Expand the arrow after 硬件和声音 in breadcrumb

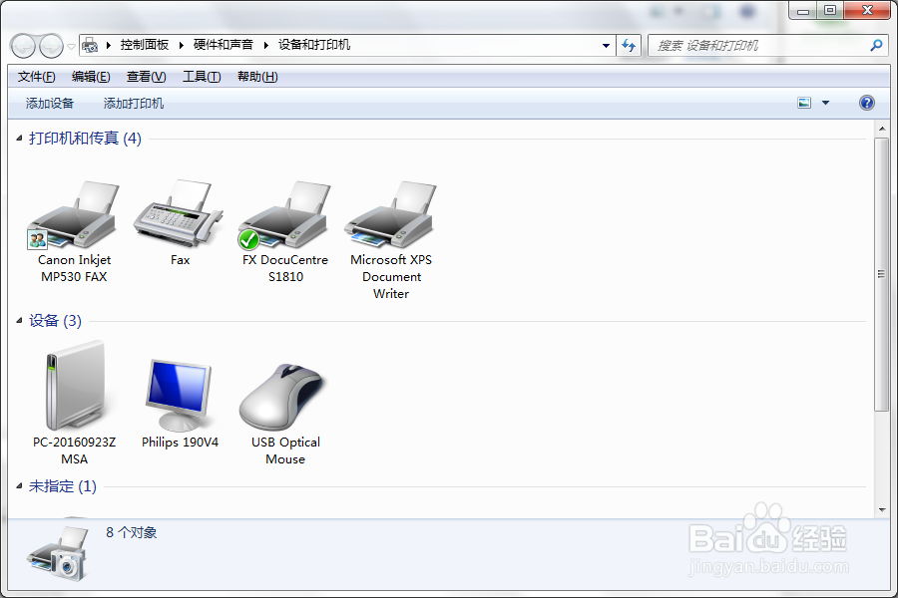265,45
